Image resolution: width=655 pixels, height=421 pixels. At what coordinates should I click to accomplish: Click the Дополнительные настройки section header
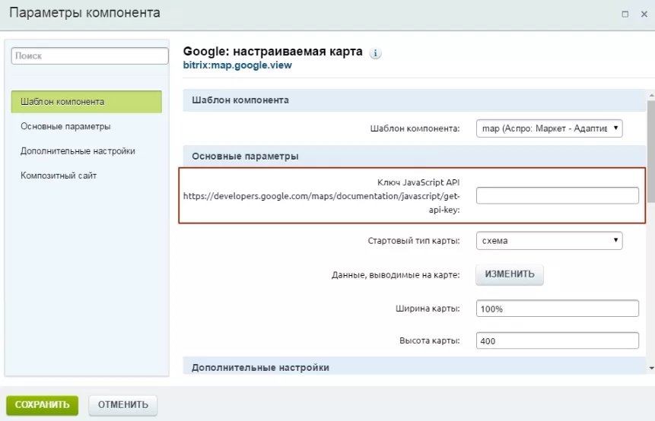(x=415, y=366)
